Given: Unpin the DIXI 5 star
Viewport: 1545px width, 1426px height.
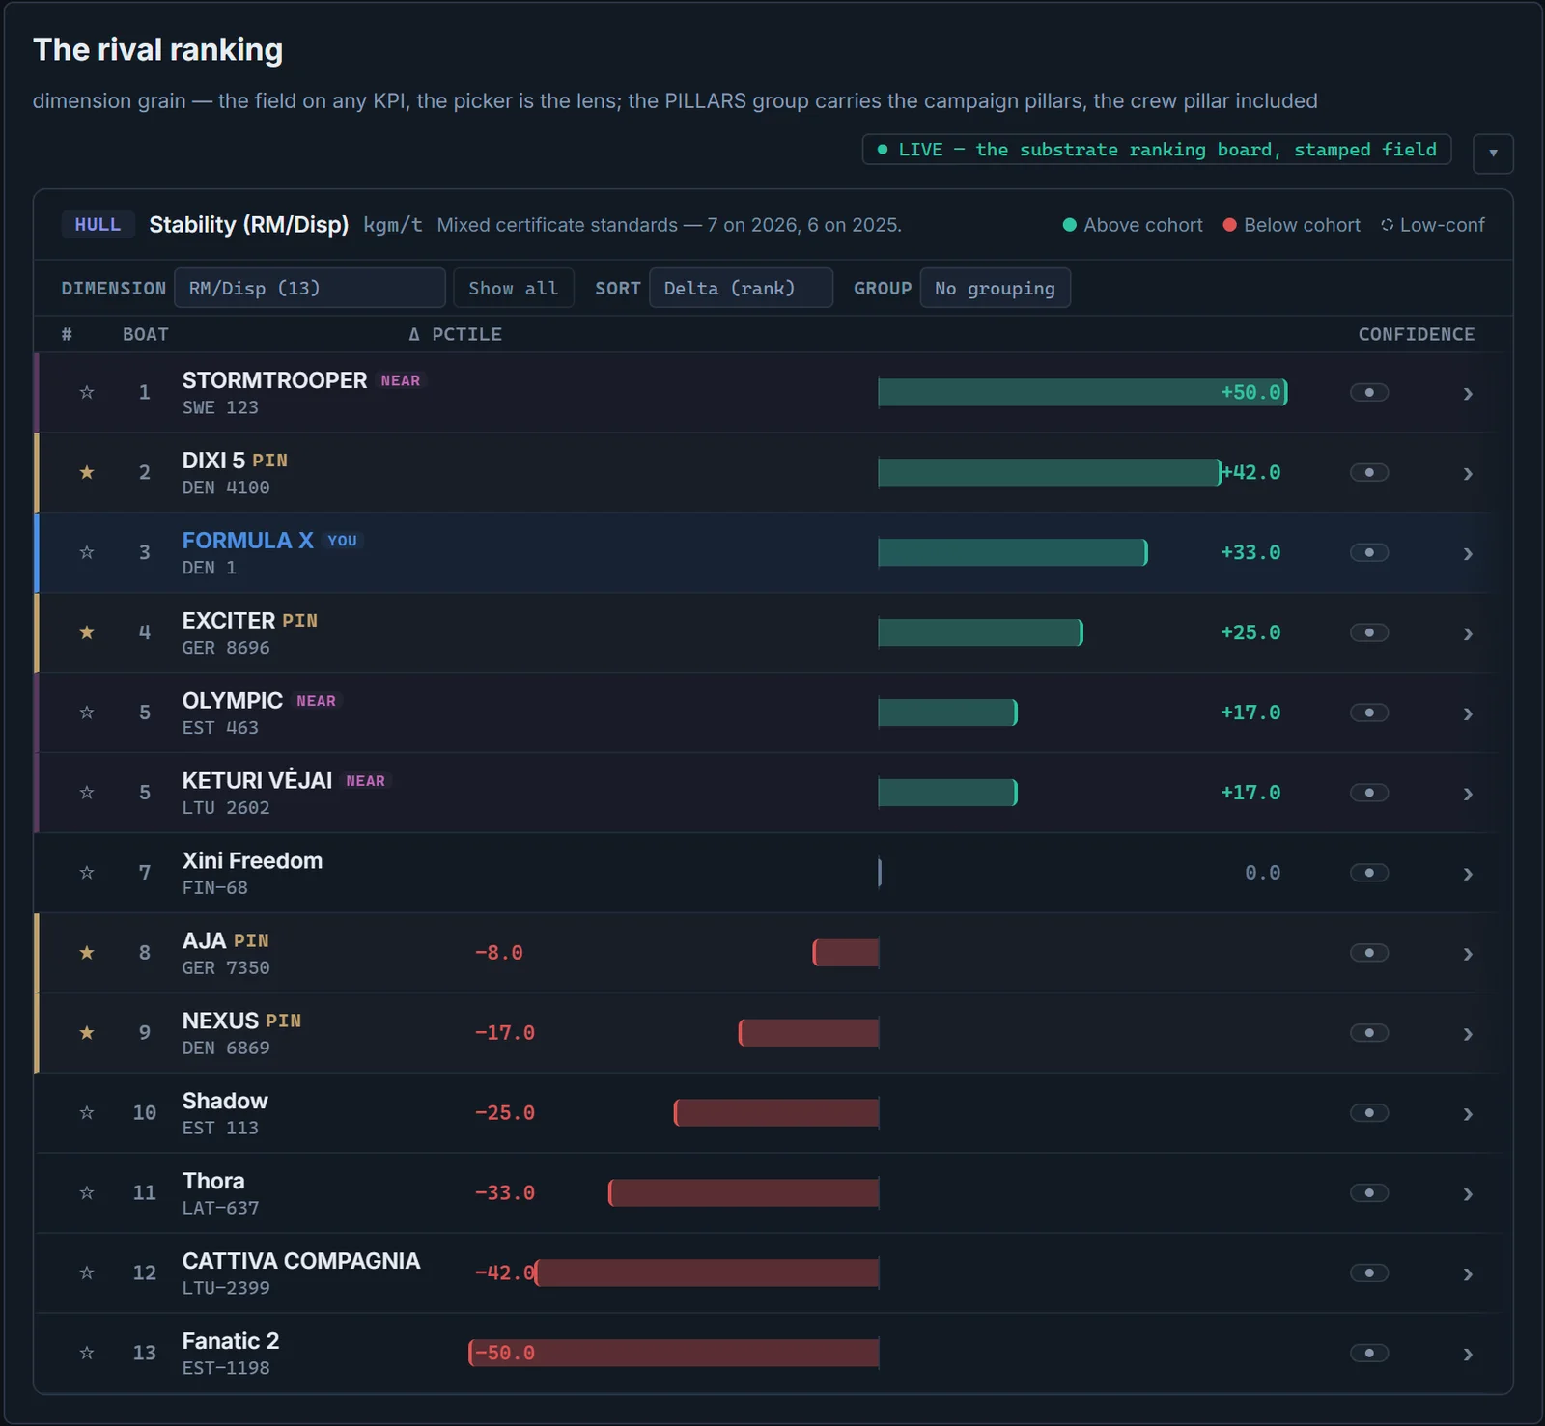Looking at the screenshot, I should [x=87, y=472].
